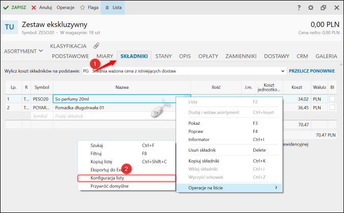Open the KLASYFIKACJA tab
344x213 pixels.
(68, 46)
